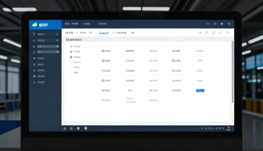Screen dimensions: 263x151
Task: Click the blue button in the table
Action: click(200, 91)
